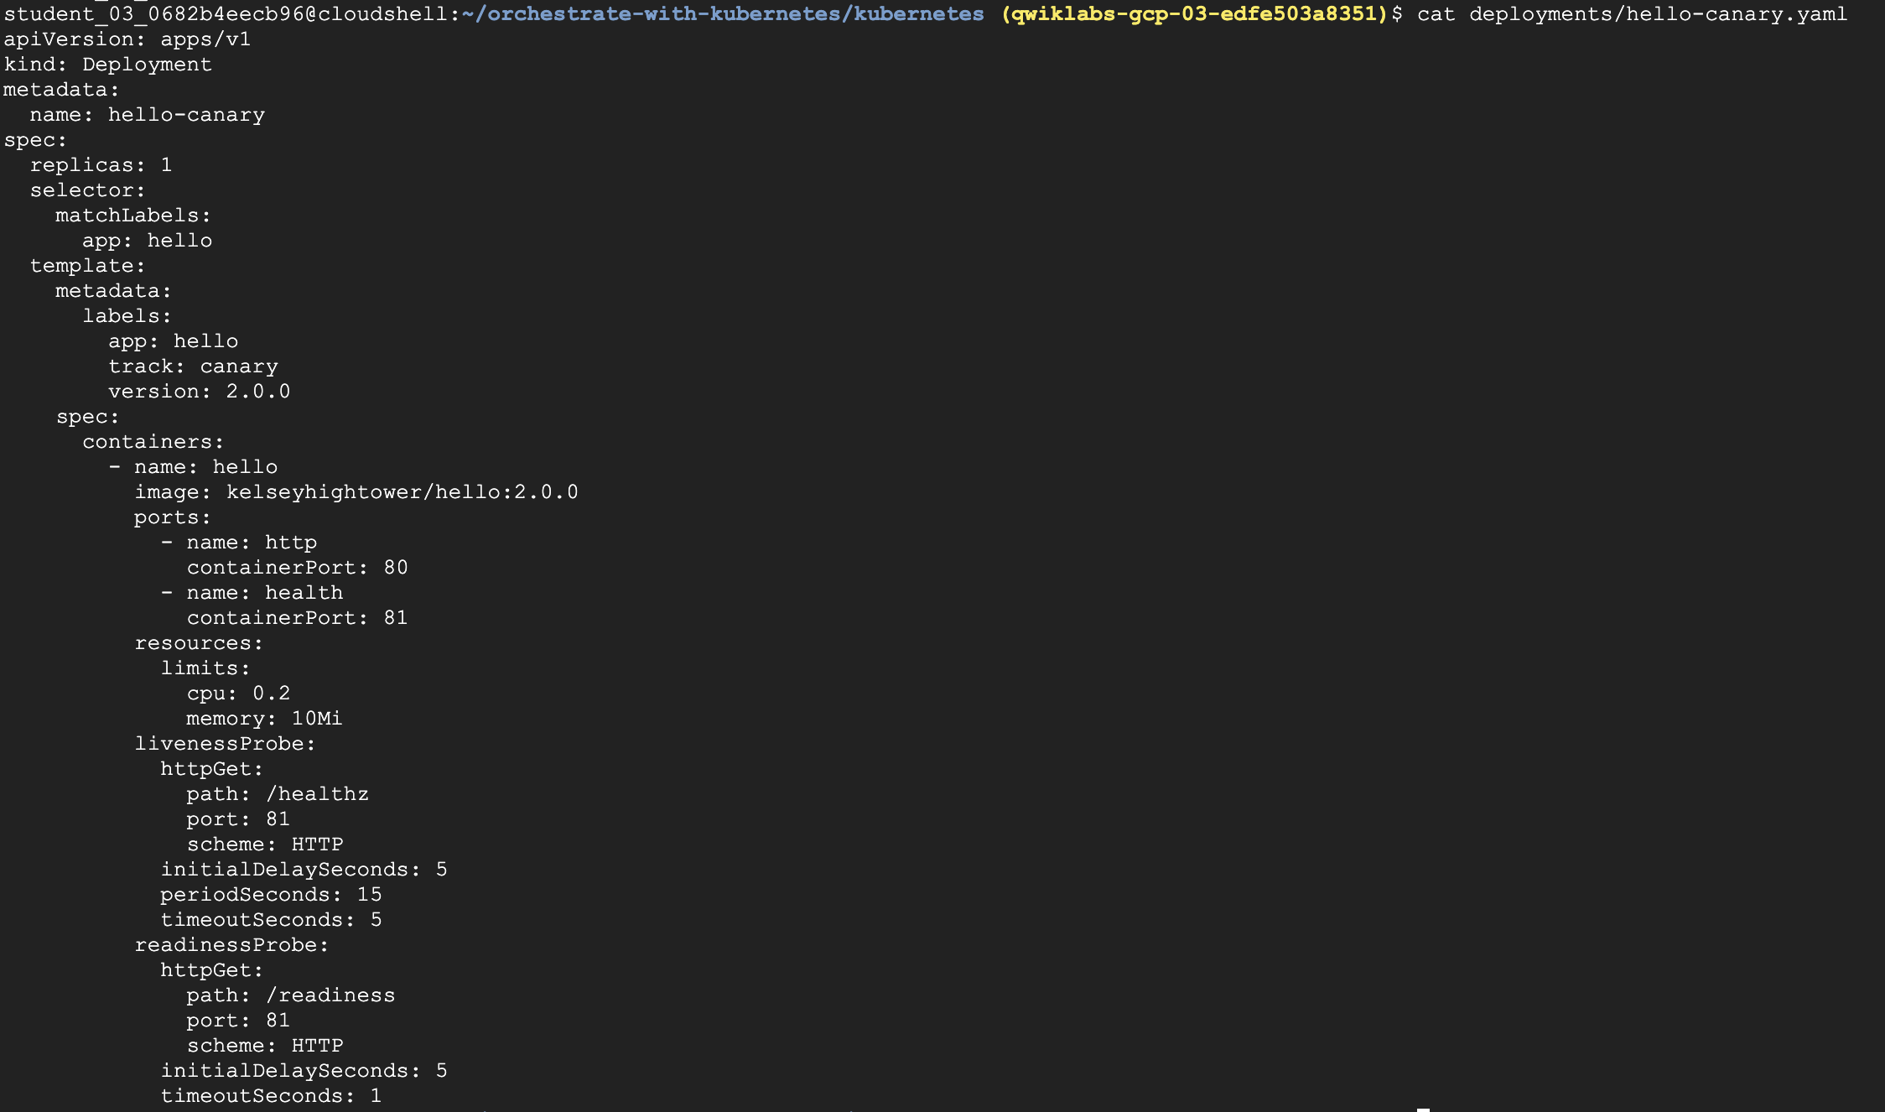Click the replicas: 1 line
This screenshot has height=1112, width=1885.
[x=101, y=165]
